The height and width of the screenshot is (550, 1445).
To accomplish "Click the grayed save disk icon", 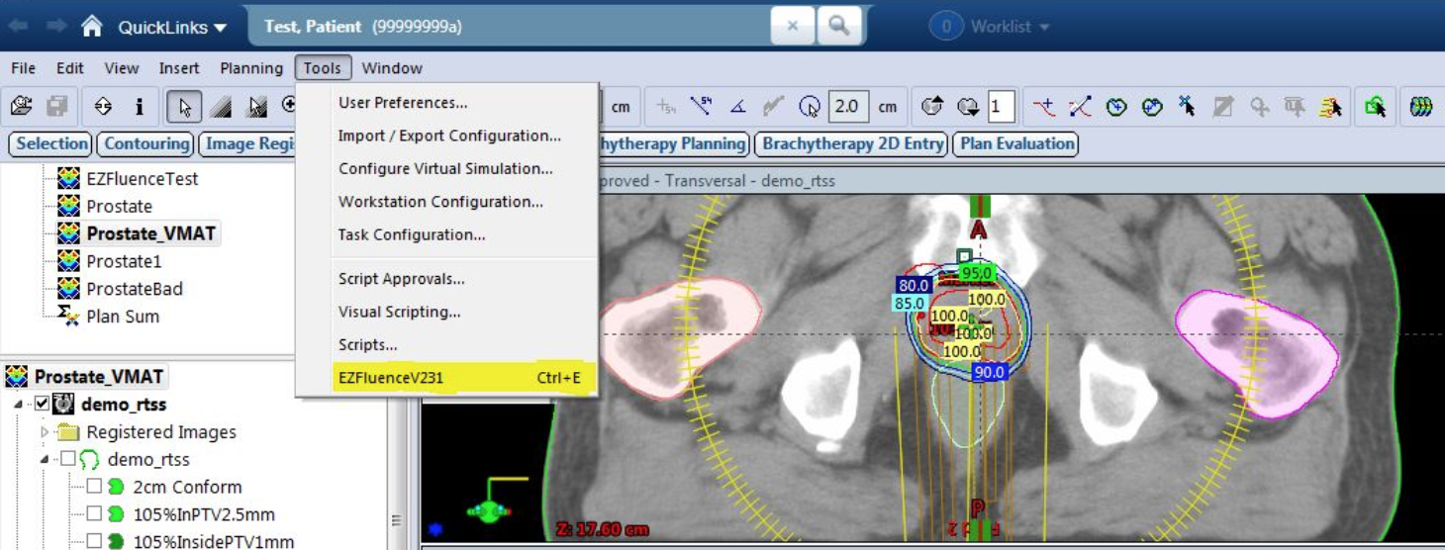I will pyautogui.click(x=56, y=106).
